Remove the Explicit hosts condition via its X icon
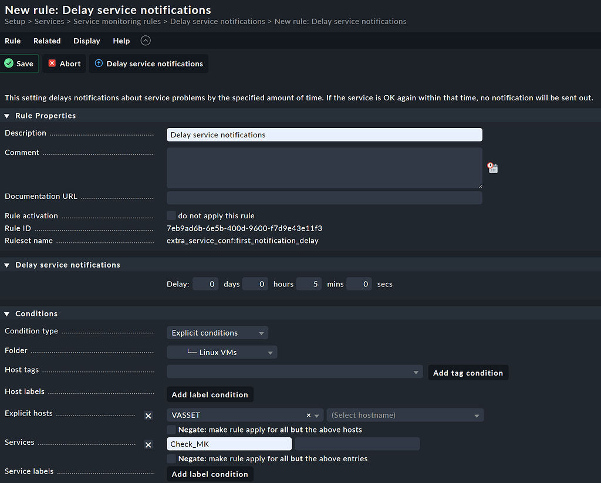The height and width of the screenshot is (483, 601). click(x=148, y=416)
